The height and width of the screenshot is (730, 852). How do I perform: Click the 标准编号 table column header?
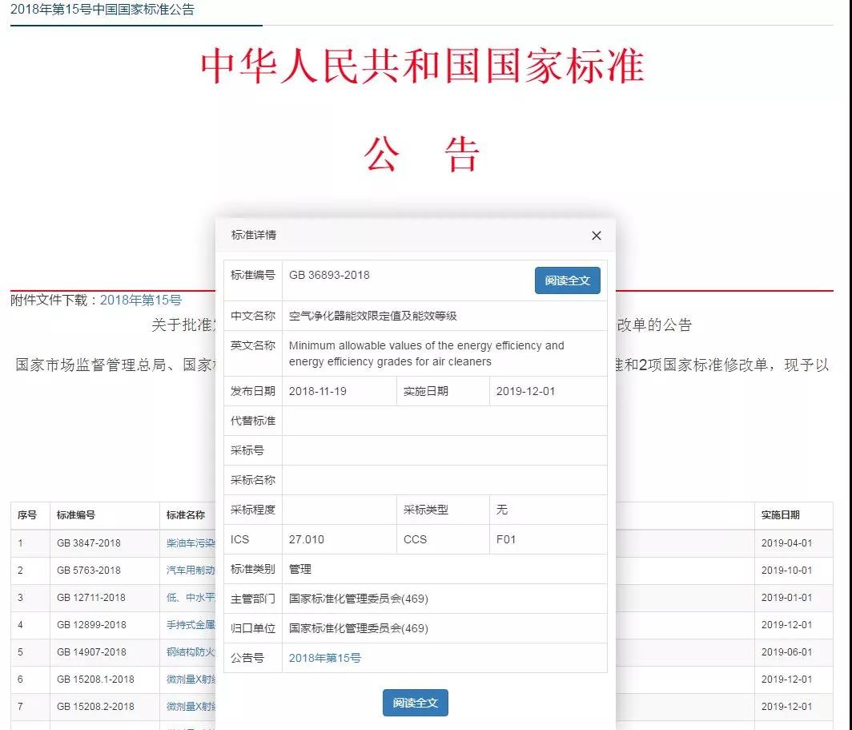tap(76, 515)
